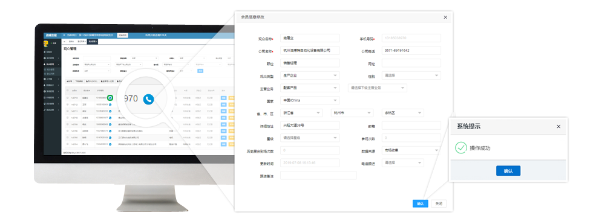Viewport: 593px width, 224px height.
Task: Open the 观众类型 dropdown showing 生产企业
Action: [x=310, y=75]
